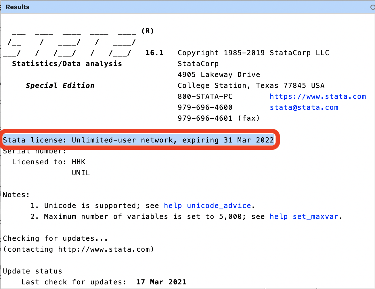375x289 pixels.
Task: Click the search magnifier in Results header
Action: 373,7
